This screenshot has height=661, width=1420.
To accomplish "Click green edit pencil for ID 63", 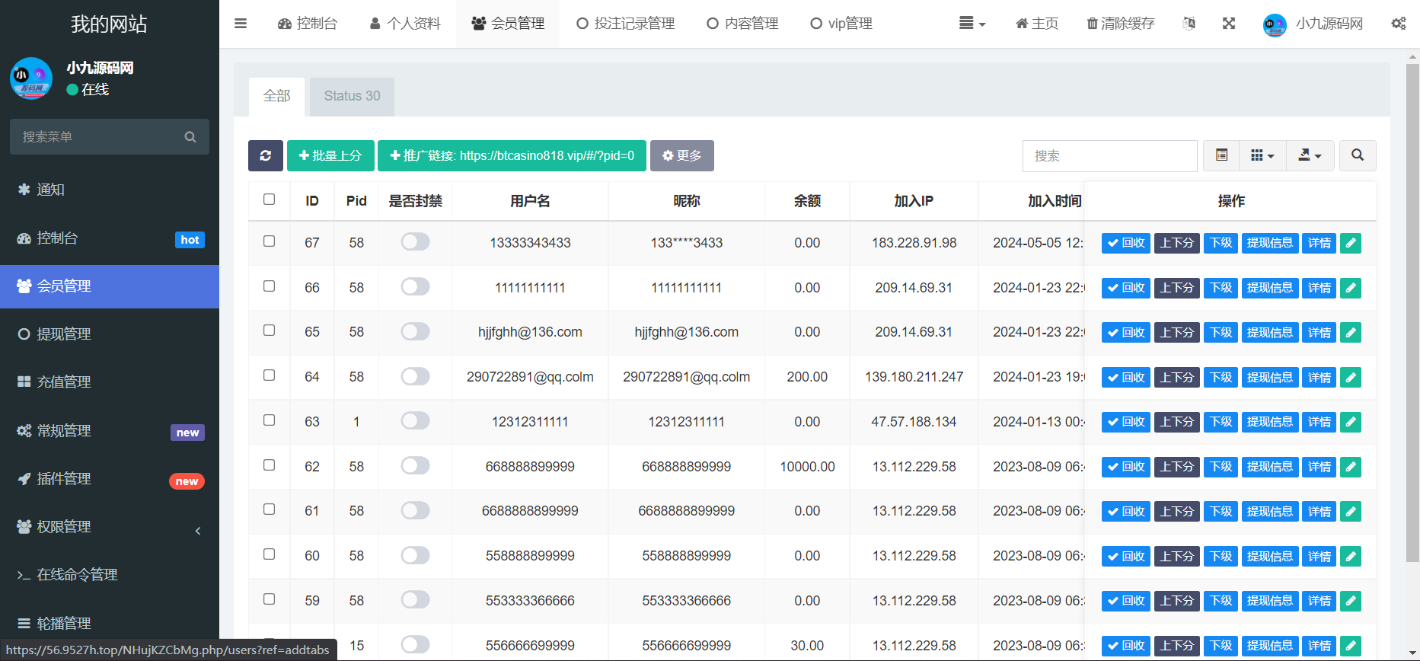I will point(1351,422).
